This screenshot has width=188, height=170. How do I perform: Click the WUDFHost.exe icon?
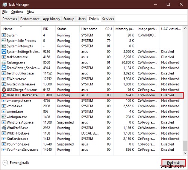pyautogui.click(x=4, y=133)
